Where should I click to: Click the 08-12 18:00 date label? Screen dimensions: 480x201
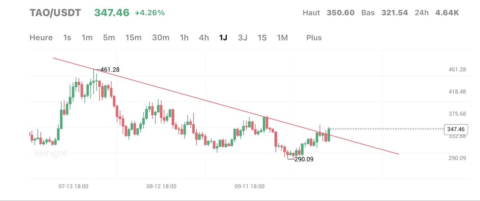[161, 186]
